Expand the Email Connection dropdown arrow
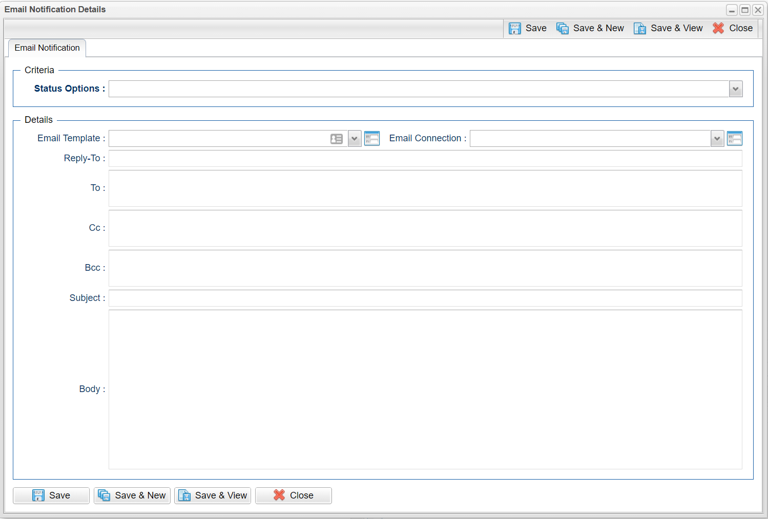768x519 pixels. pos(717,139)
